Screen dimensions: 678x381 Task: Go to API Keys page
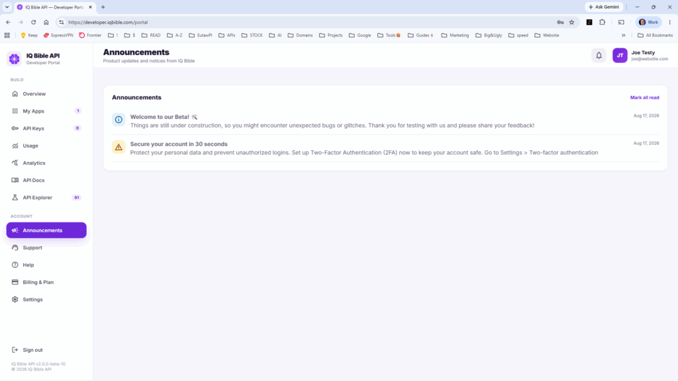pyautogui.click(x=46, y=128)
